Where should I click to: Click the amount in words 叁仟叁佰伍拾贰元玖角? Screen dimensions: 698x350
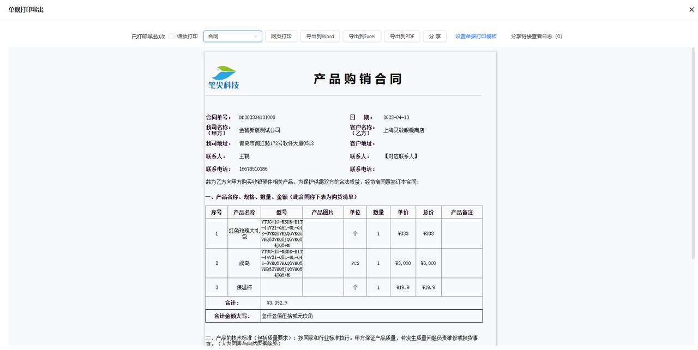coord(287,316)
